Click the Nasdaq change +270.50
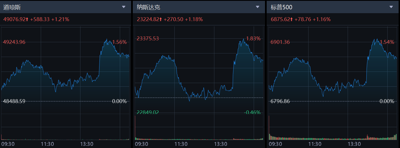400x148 pixels. click(x=173, y=19)
